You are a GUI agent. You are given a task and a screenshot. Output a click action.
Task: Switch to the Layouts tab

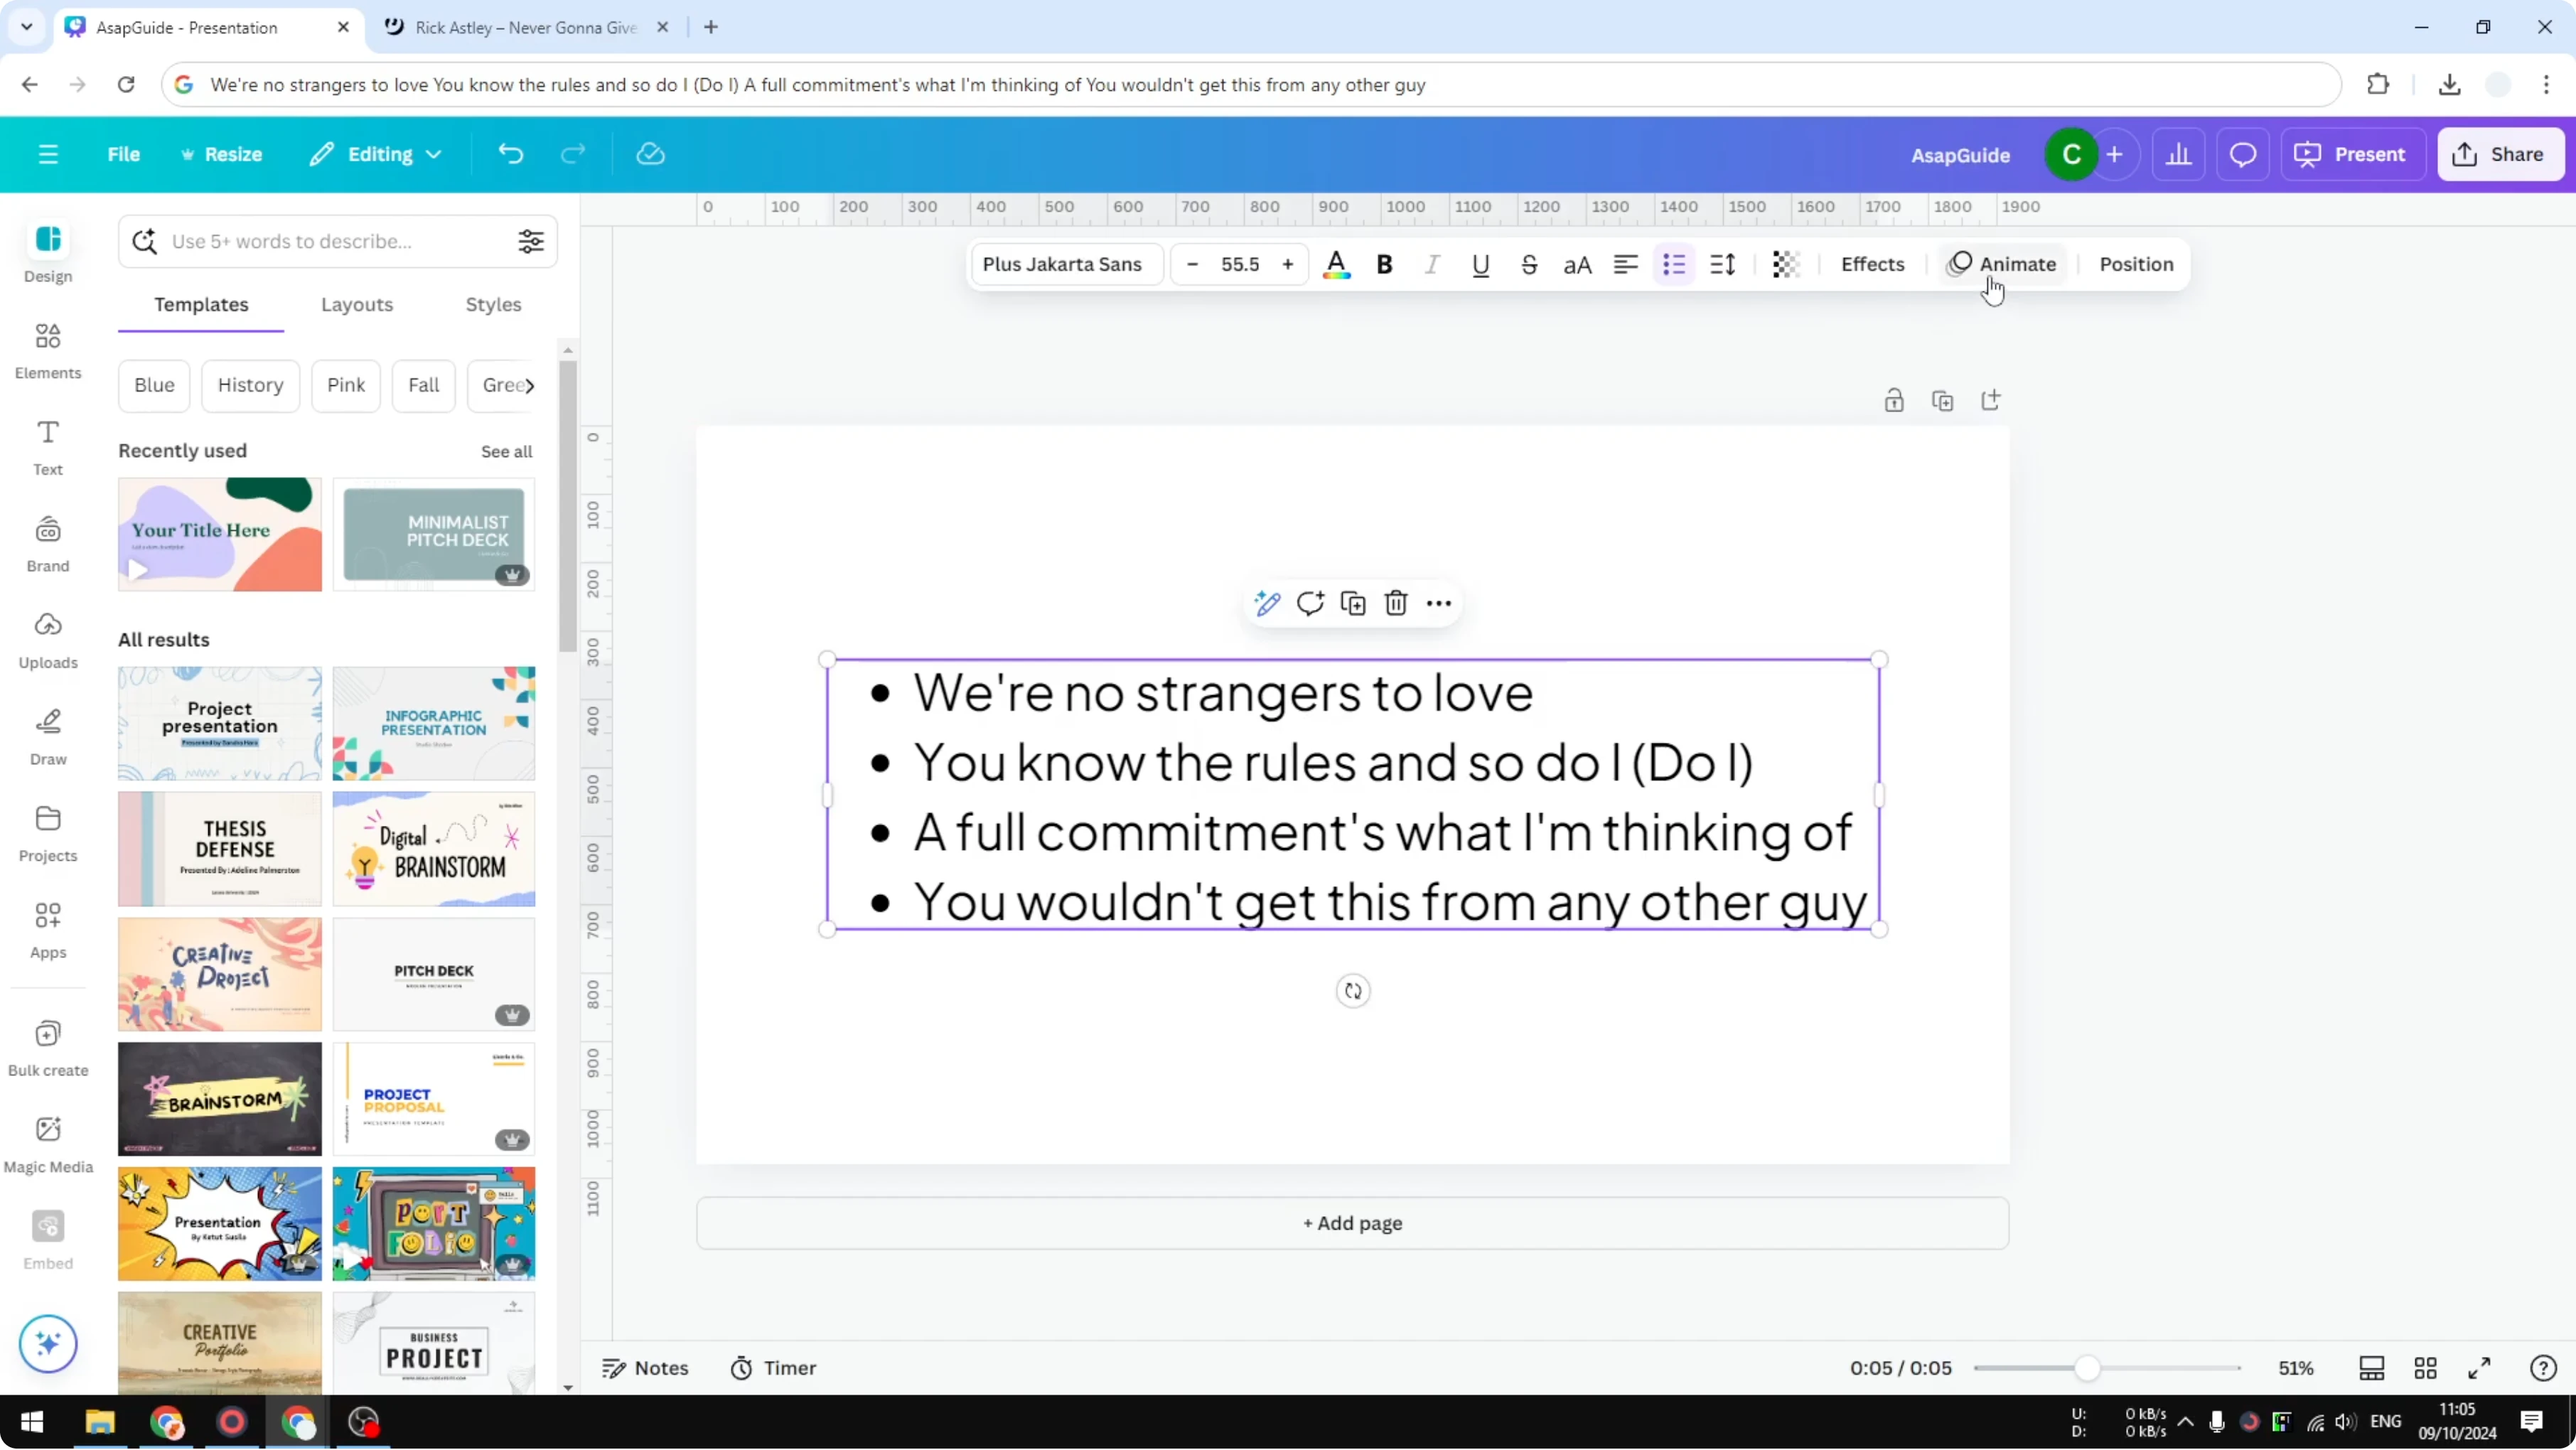pos(357,304)
